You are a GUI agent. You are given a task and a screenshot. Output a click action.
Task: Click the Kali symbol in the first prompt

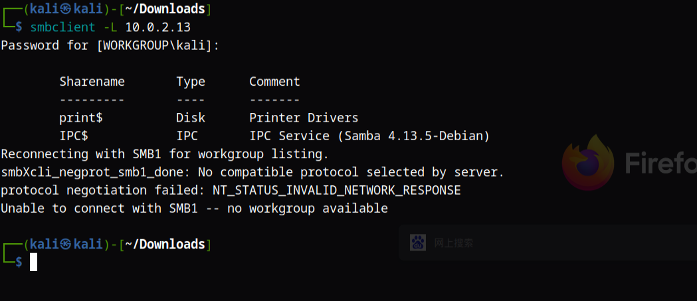pos(65,9)
